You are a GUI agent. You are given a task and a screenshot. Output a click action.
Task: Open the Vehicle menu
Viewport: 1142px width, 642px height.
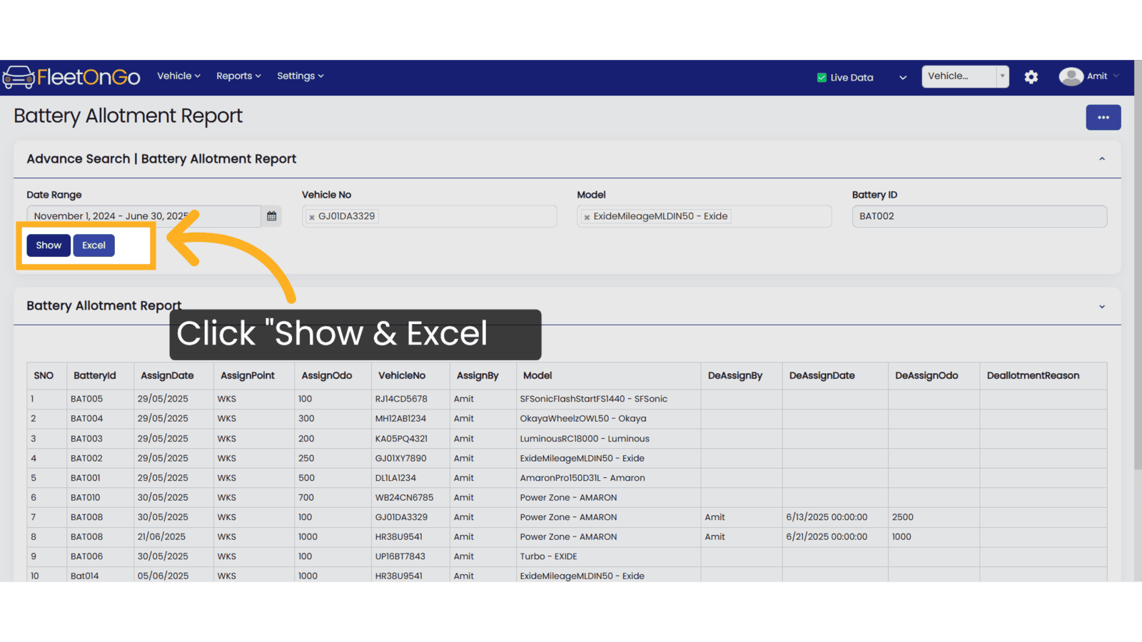(x=178, y=76)
